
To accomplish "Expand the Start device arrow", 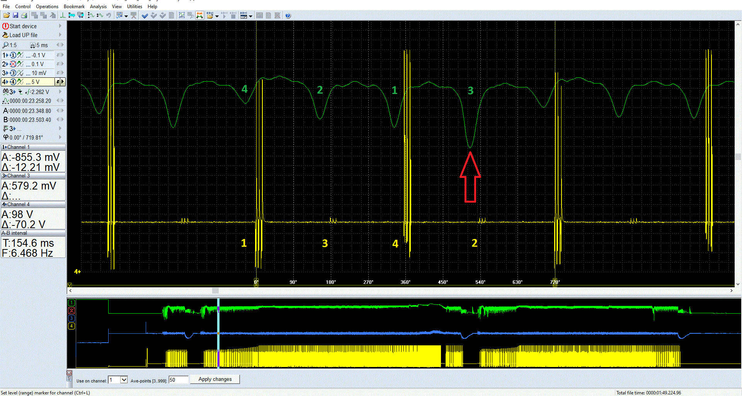I will [60, 26].
